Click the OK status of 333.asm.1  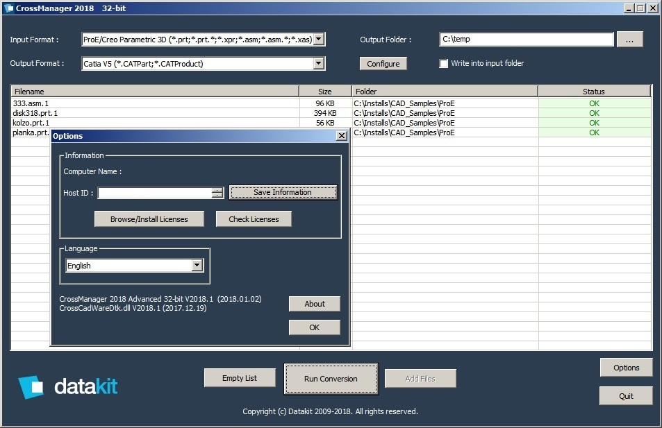click(x=594, y=103)
